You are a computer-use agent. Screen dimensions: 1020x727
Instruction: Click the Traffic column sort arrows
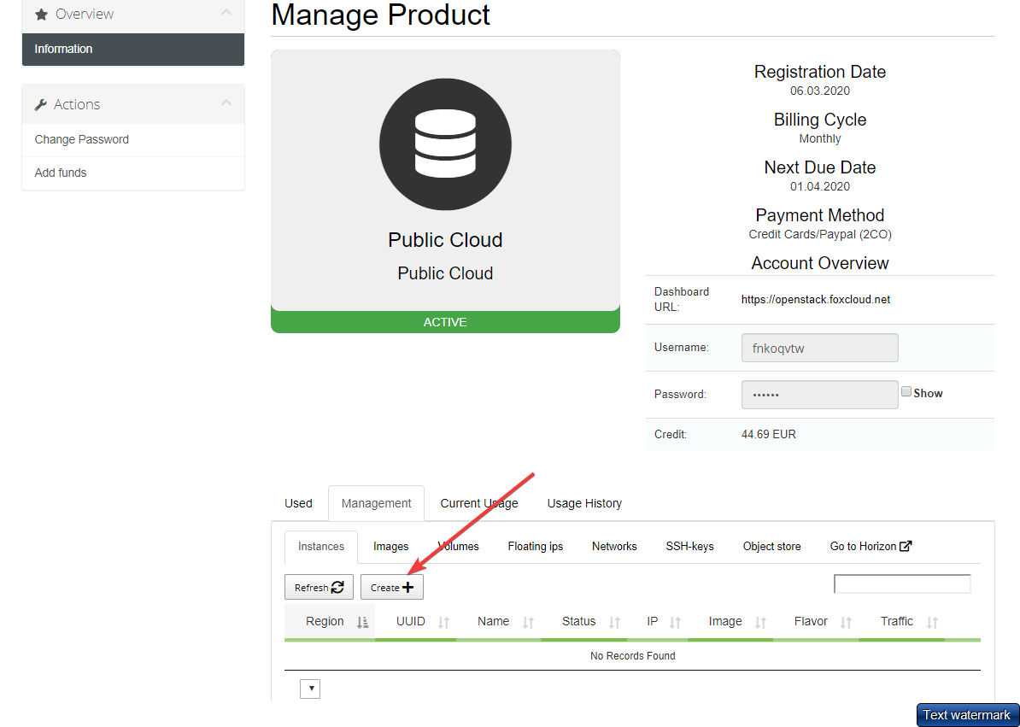pos(932,623)
